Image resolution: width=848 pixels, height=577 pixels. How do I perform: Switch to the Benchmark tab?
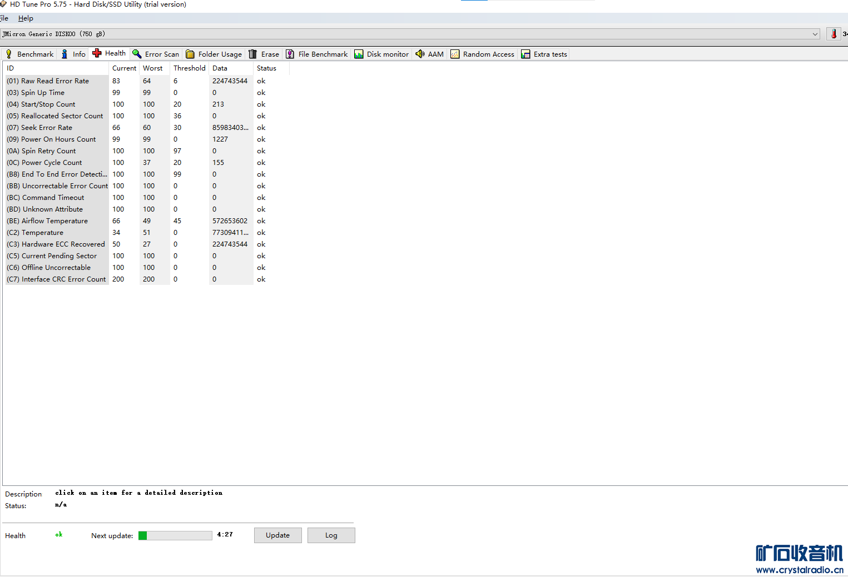29,54
